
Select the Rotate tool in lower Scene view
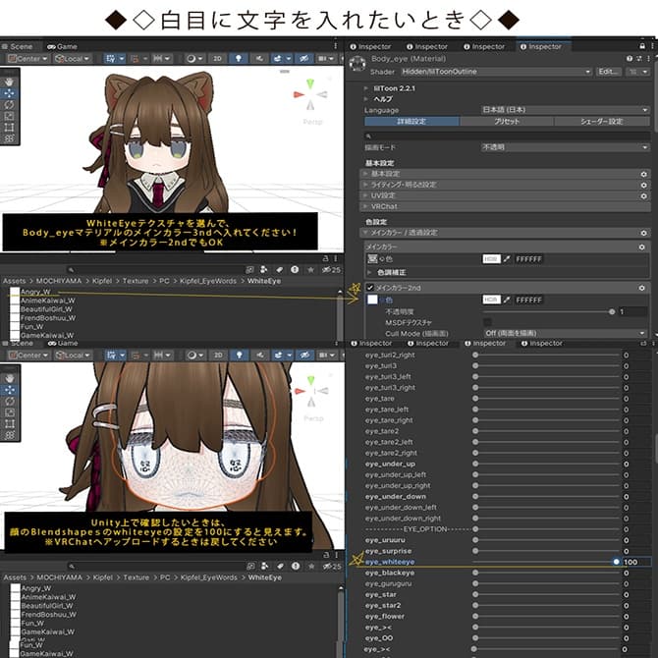pyautogui.click(x=9, y=401)
